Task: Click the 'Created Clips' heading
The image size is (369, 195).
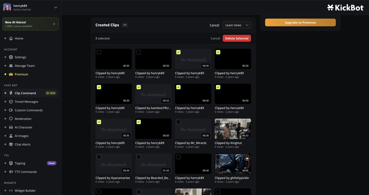Action: 107,25
